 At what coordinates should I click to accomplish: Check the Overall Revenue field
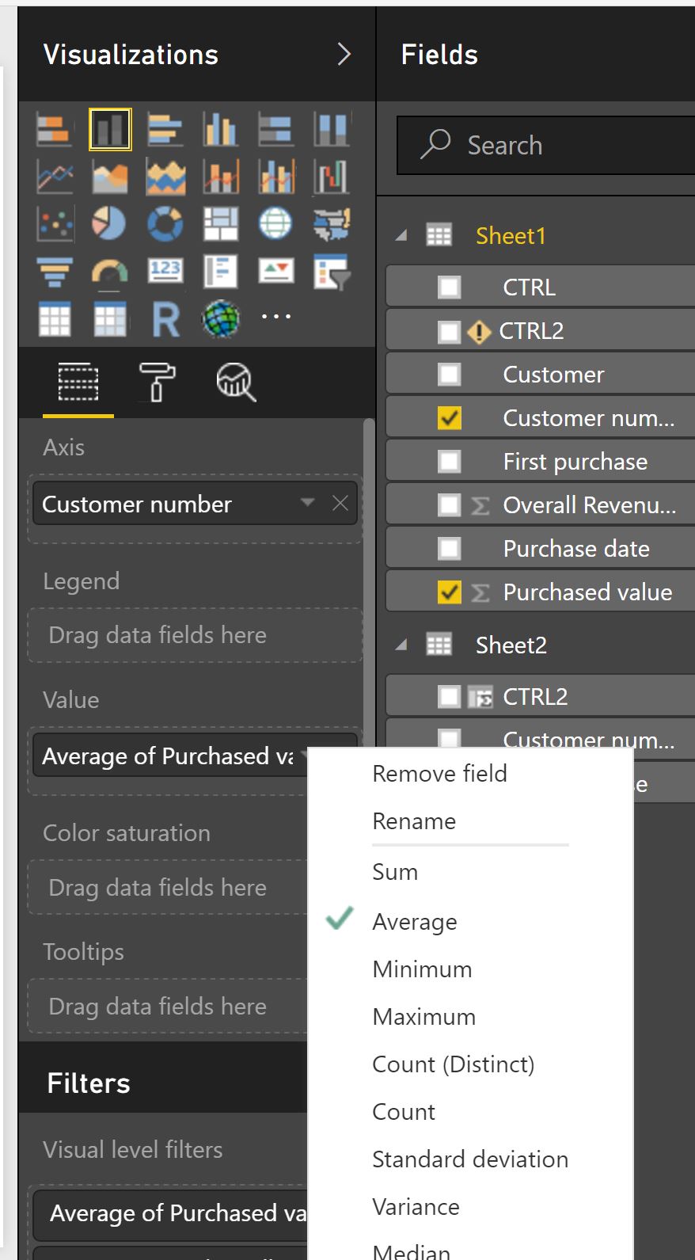pos(450,504)
